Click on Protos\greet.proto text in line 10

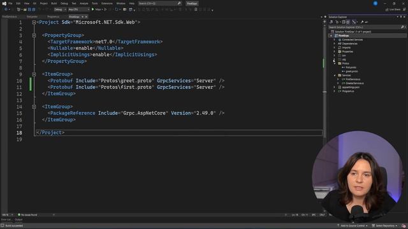[126, 81]
